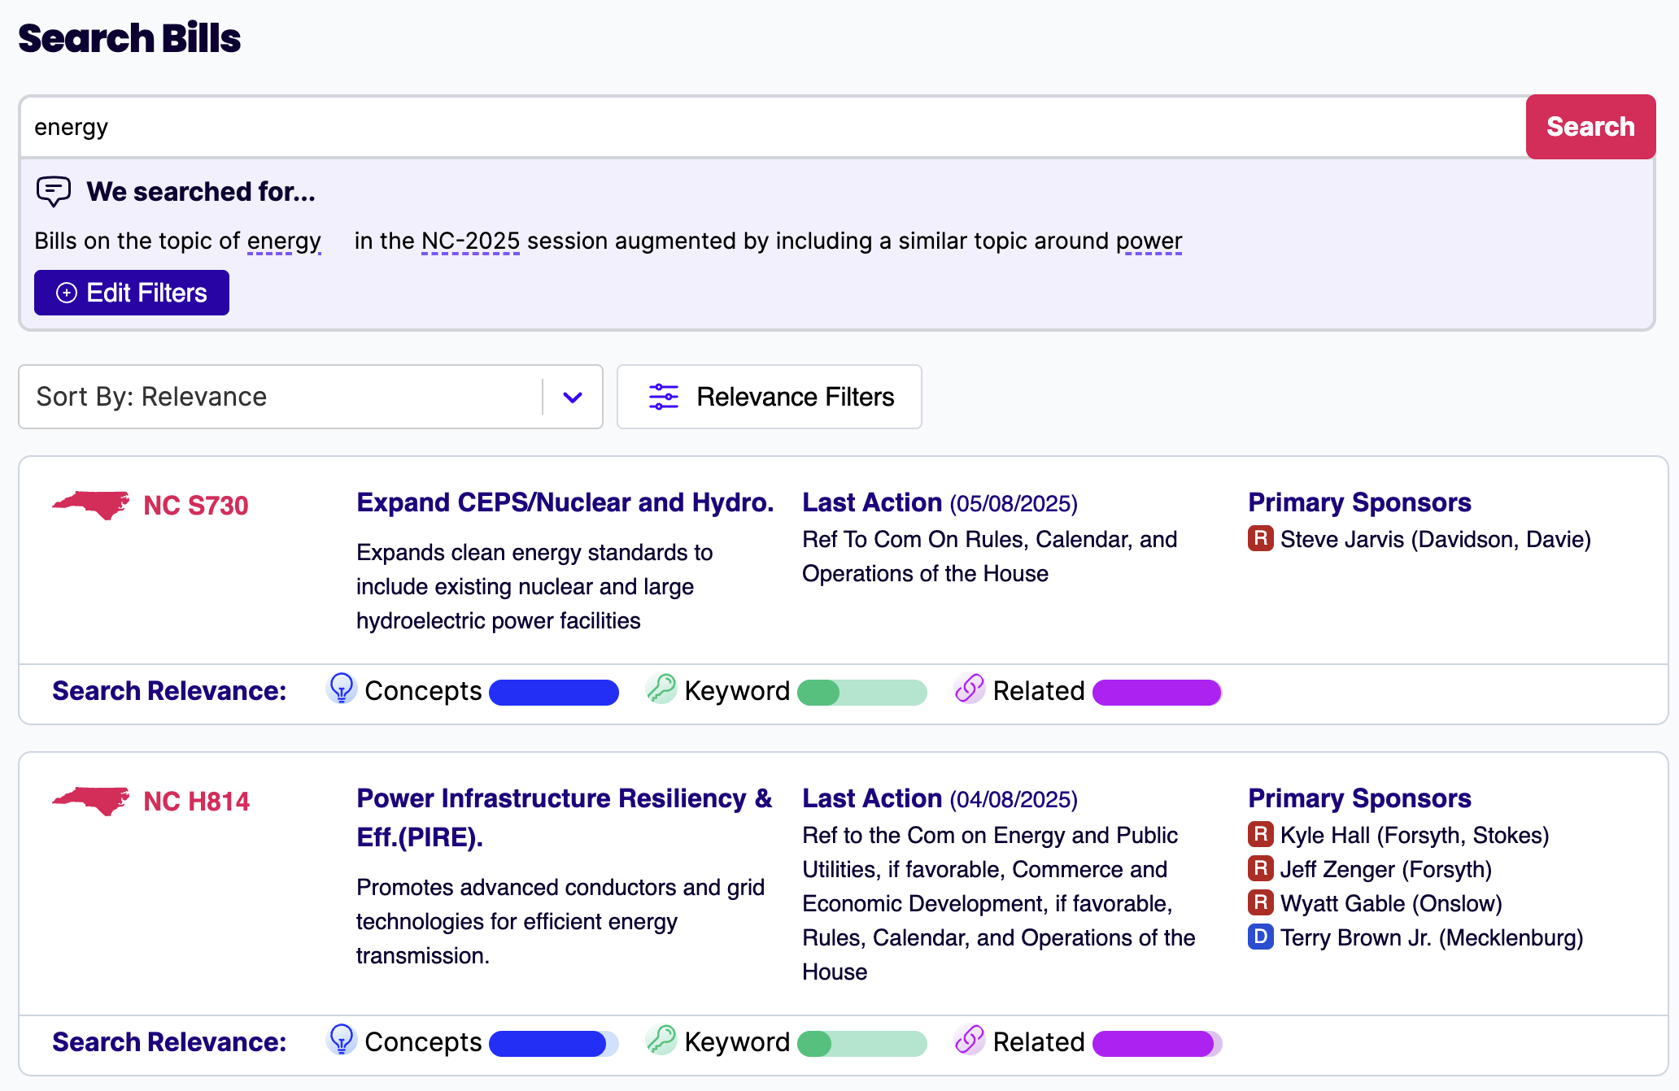The width and height of the screenshot is (1679, 1091).
Task: Click the Keyword key icon for NC H814
Action: (661, 1040)
